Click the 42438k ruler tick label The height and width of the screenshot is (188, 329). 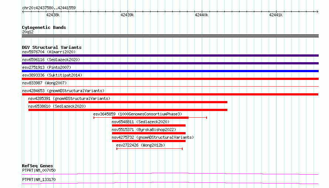click(53, 15)
